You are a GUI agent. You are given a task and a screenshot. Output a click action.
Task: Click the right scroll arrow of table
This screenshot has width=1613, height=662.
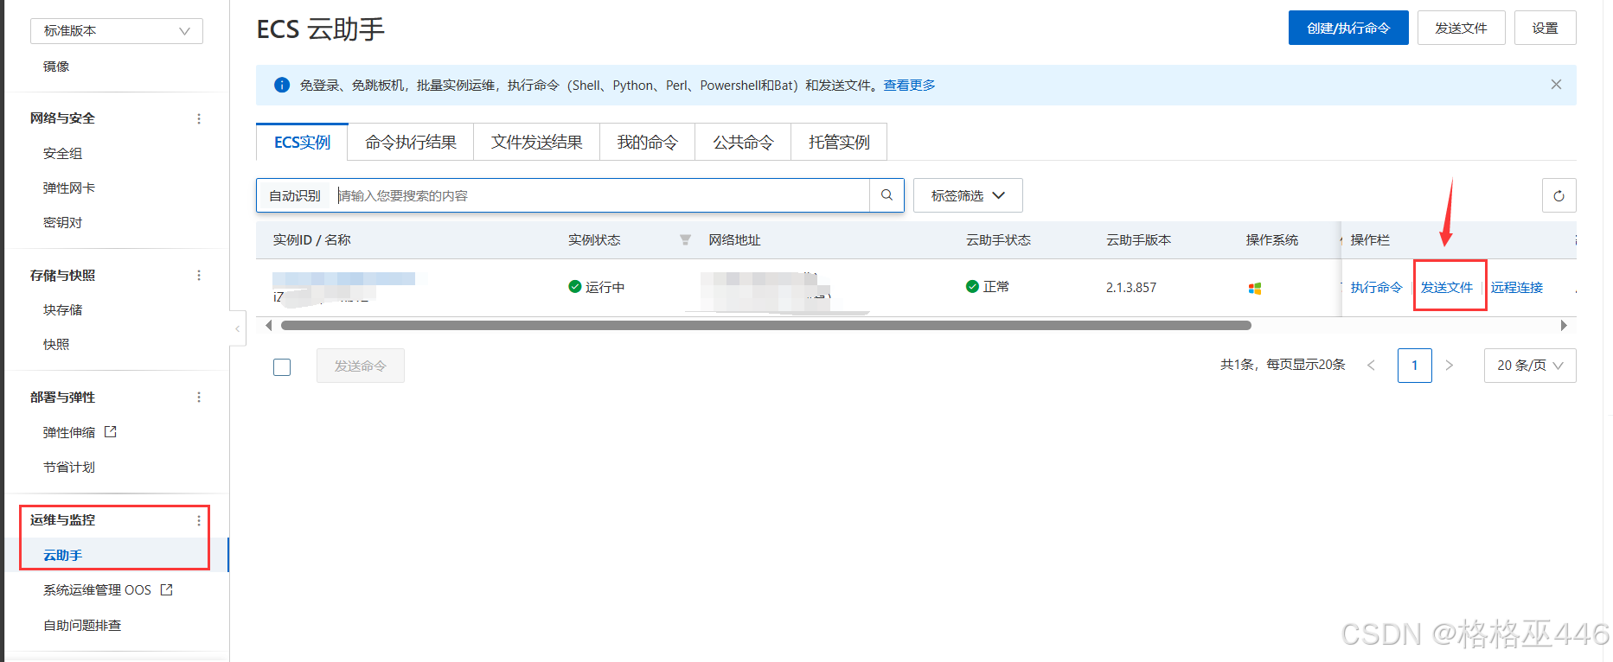pyautogui.click(x=1564, y=326)
